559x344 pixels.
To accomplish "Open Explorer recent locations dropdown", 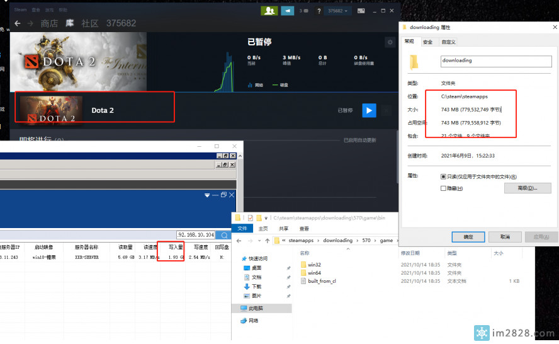I will (259, 241).
